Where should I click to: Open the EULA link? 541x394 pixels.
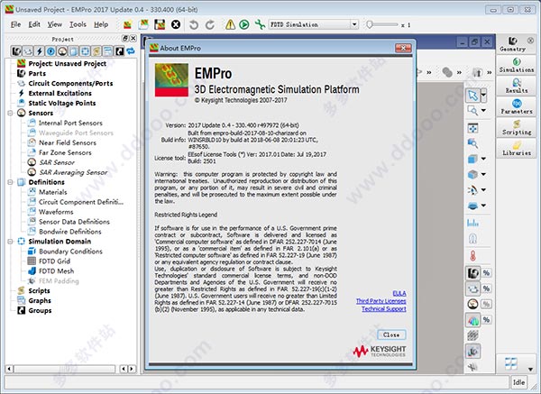pos(399,294)
